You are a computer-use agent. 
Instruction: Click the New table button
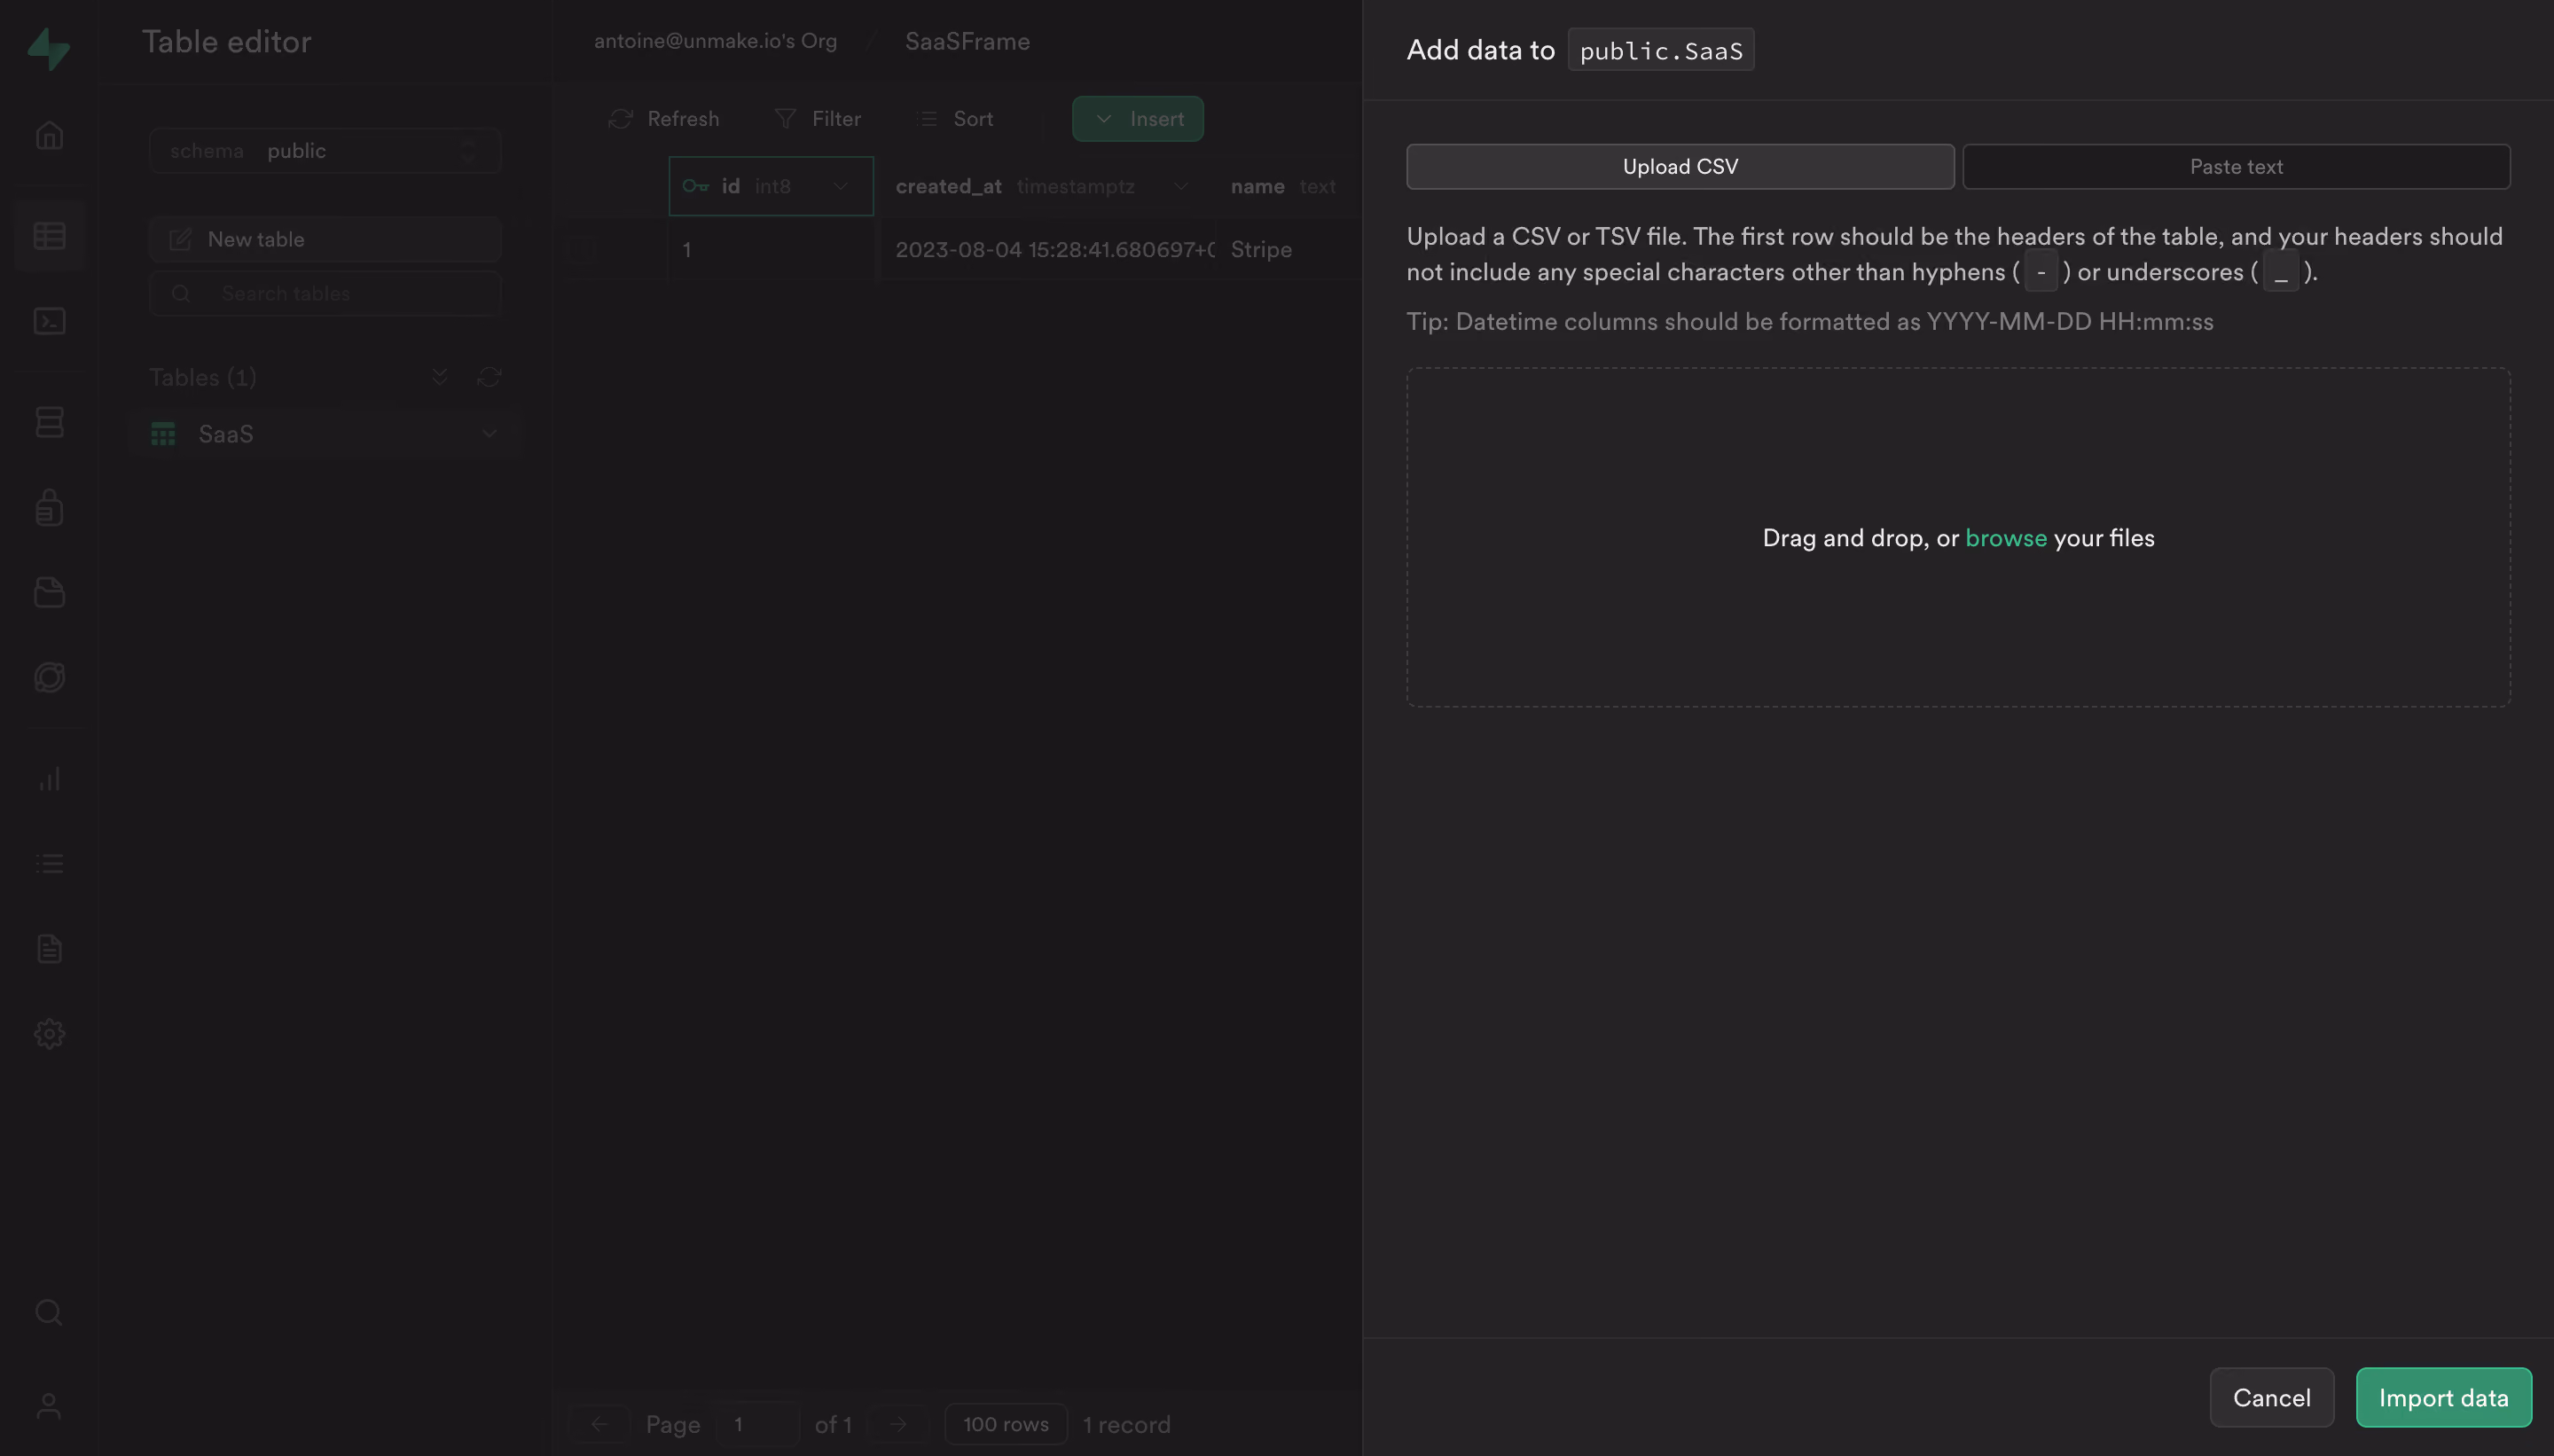(x=325, y=240)
